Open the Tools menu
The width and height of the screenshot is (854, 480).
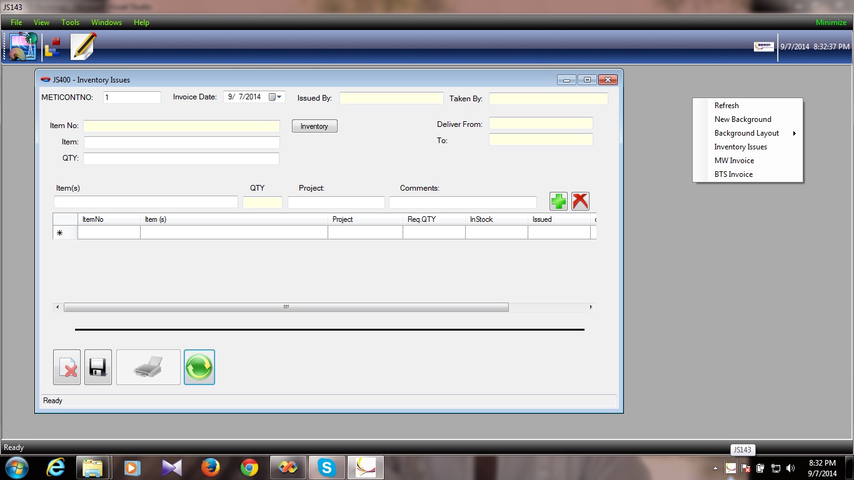(70, 22)
